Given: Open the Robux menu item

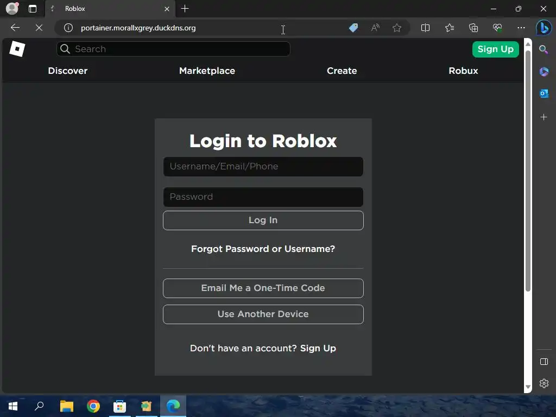Looking at the screenshot, I should 463,71.
